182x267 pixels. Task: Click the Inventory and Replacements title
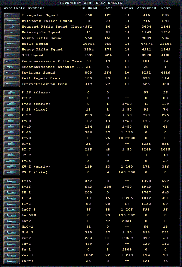pos(91,3)
